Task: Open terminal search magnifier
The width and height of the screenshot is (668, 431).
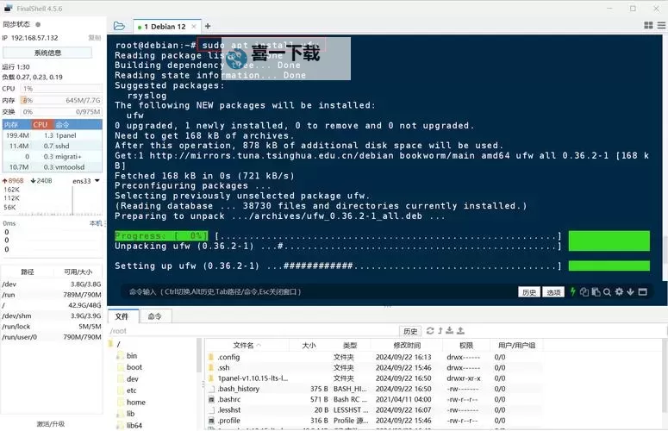Action: tap(607, 292)
